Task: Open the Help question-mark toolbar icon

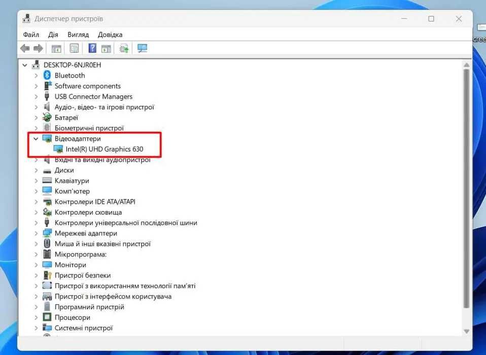Action: pos(92,48)
